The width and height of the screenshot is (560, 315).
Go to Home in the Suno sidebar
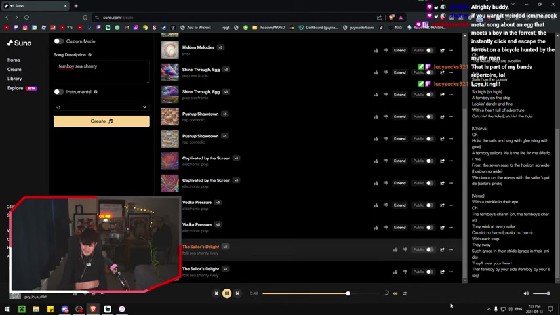[14, 60]
